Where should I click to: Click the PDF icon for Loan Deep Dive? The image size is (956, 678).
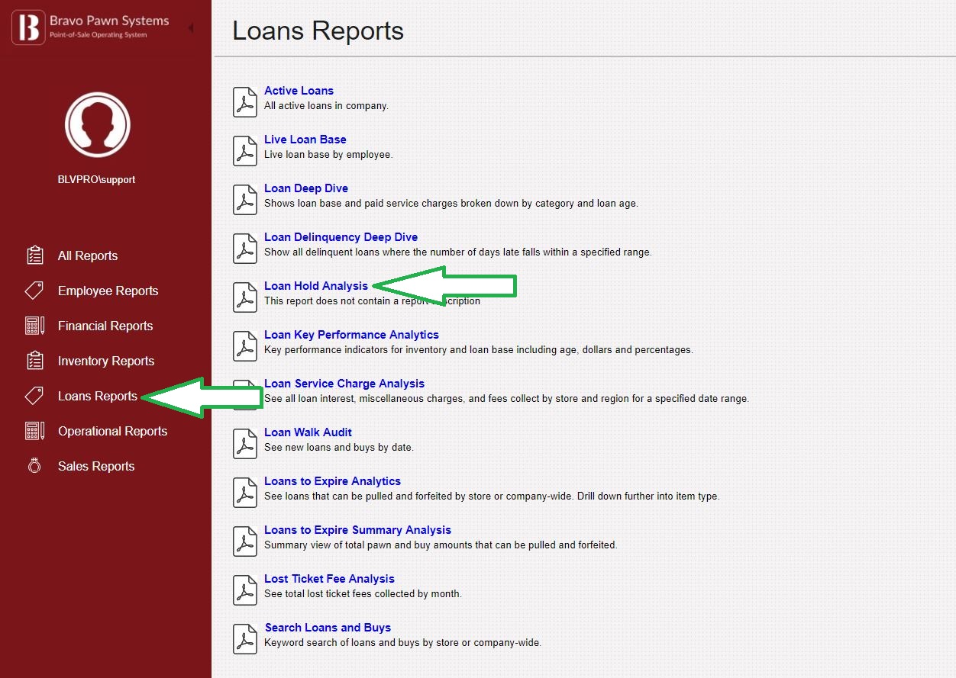coord(244,200)
